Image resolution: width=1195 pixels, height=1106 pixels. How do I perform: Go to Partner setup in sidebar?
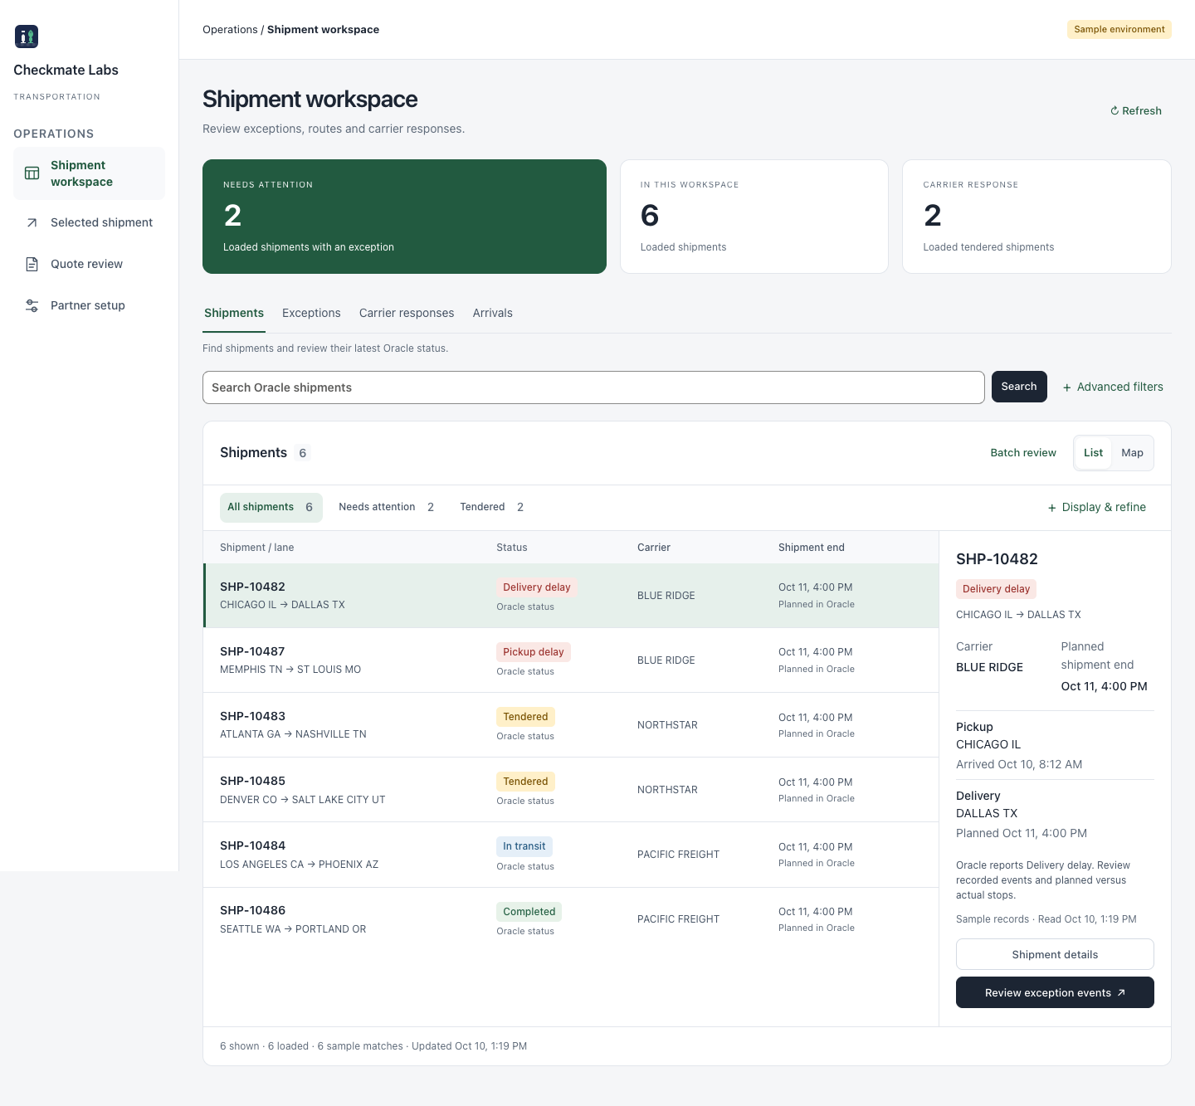[x=89, y=305]
